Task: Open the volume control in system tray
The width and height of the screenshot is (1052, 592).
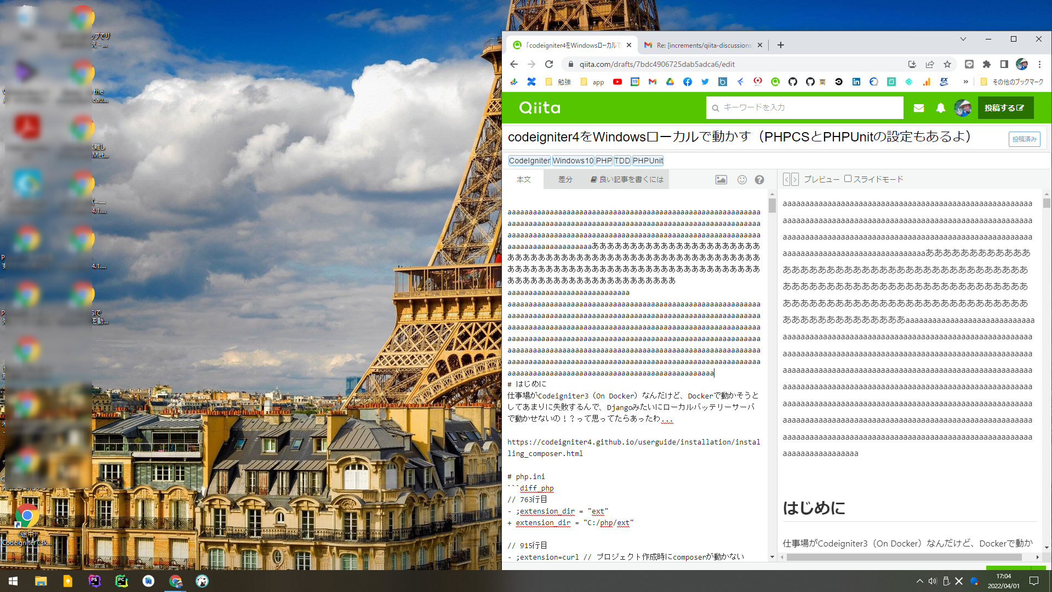Action: tap(933, 581)
